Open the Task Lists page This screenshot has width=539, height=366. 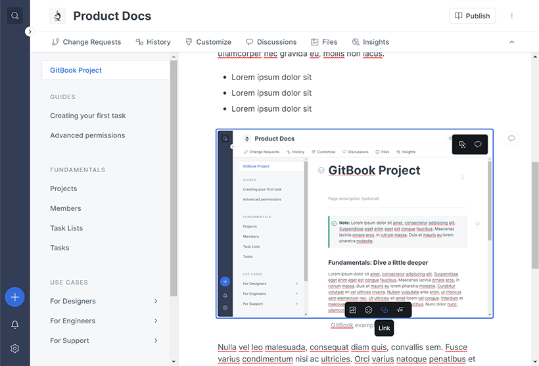[66, 228]
